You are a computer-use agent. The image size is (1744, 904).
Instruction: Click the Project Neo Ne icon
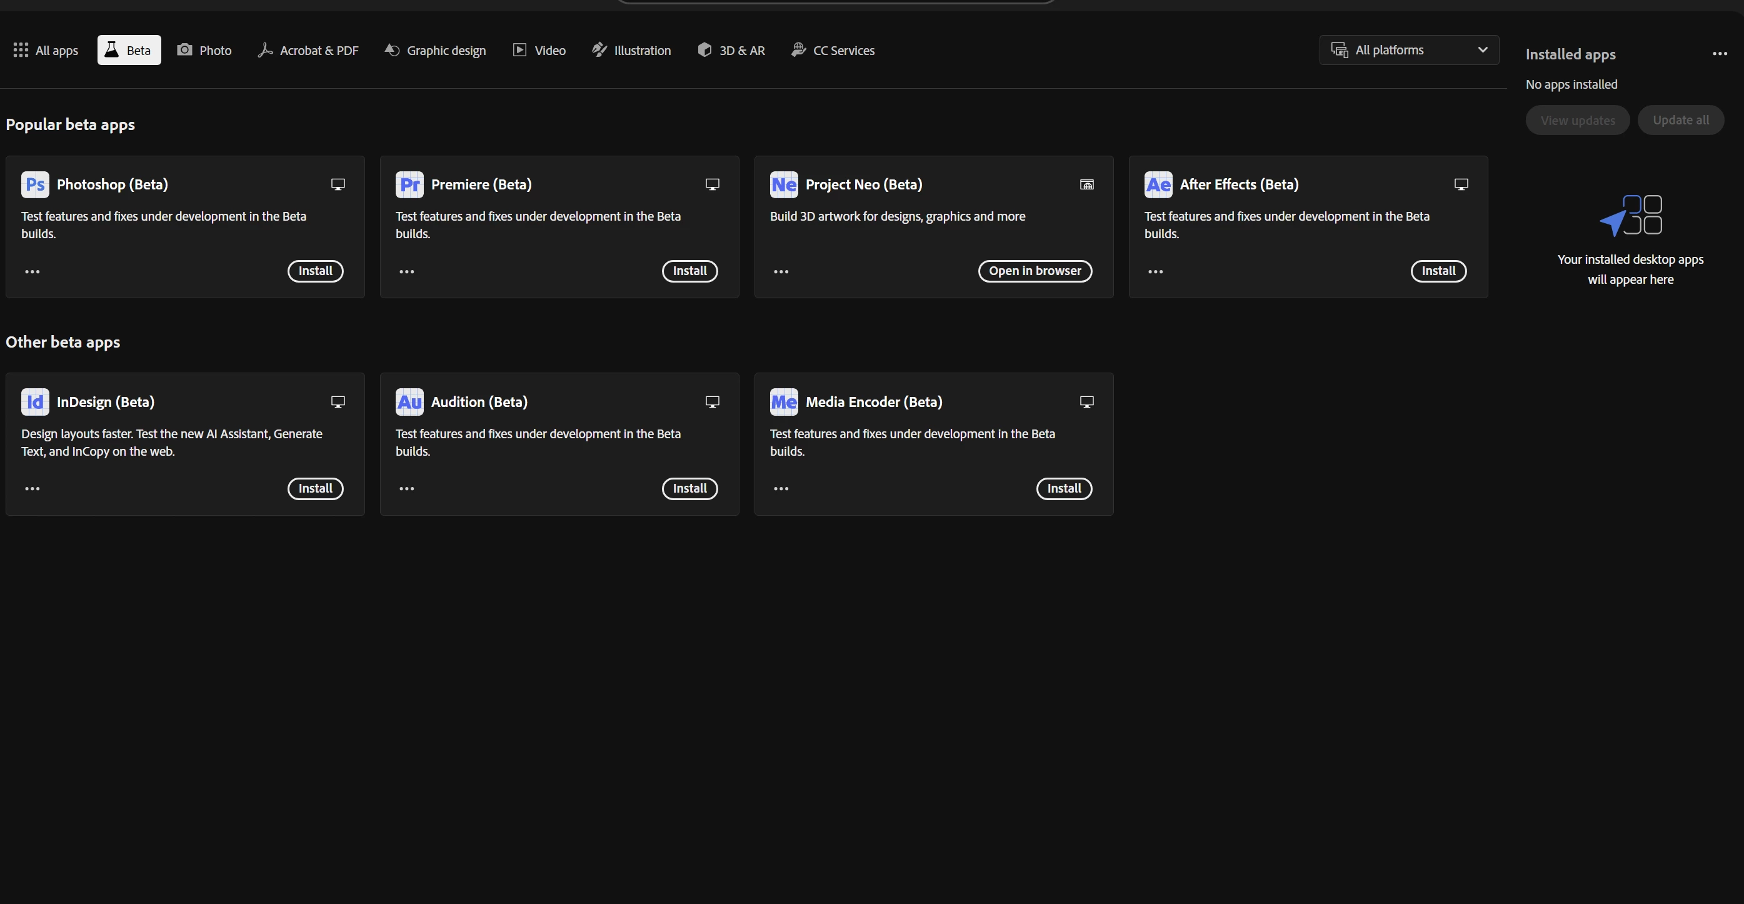click(x=784, y=184)
